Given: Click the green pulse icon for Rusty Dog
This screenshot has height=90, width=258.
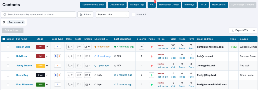Looking at the screenshot, I should point(152,75).
